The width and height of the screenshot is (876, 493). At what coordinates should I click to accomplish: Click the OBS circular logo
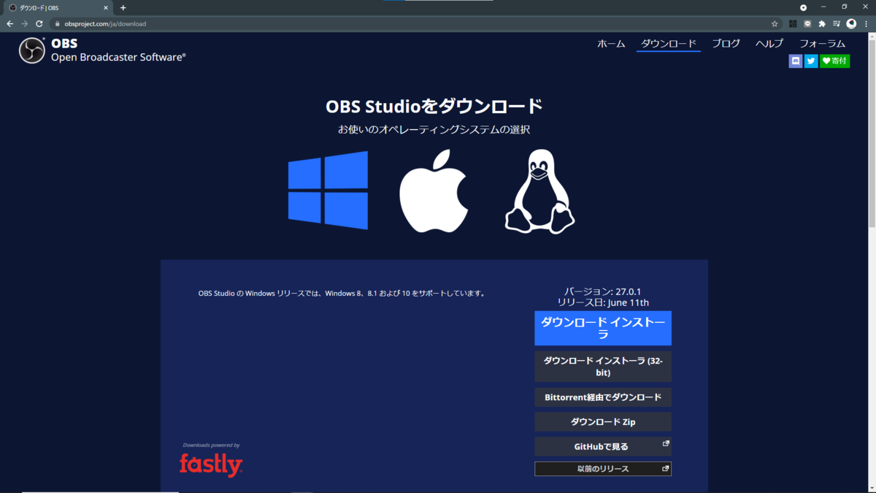[x=32, y=50]
